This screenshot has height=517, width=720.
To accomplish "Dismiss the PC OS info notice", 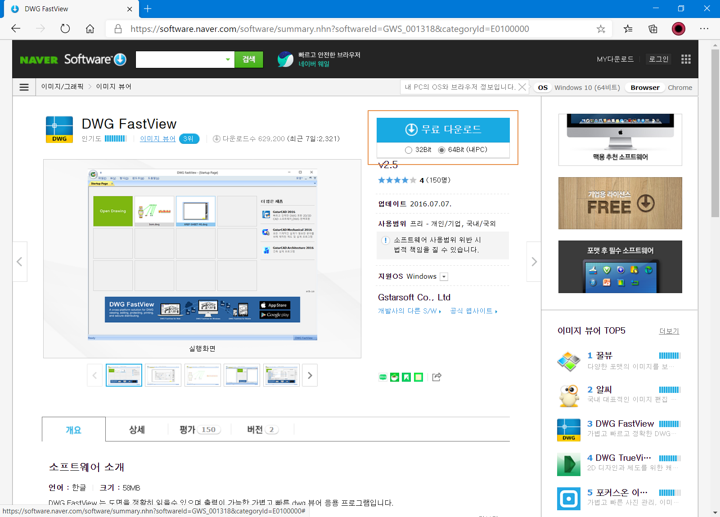I will 522,87.
